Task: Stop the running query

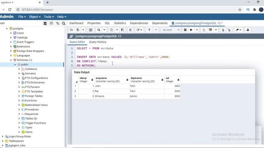Action: (185, 30)
